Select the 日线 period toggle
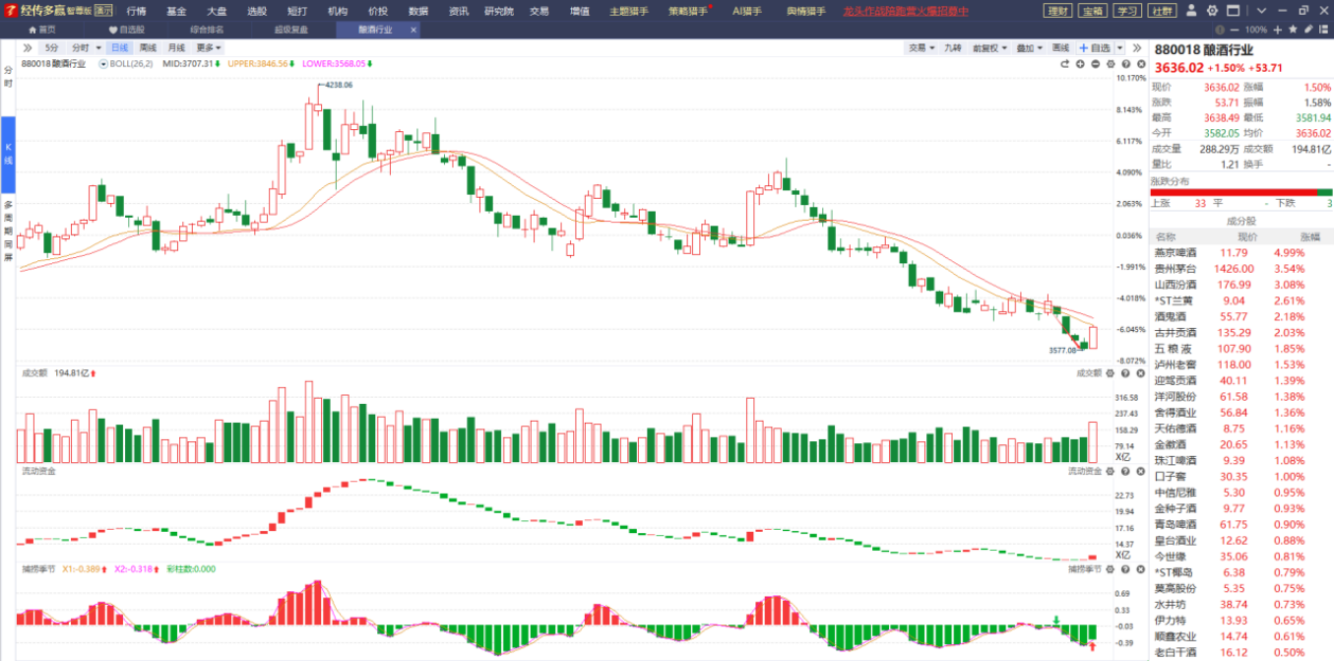This screenshot has width=1334, height=662. (x=119, y=47)
